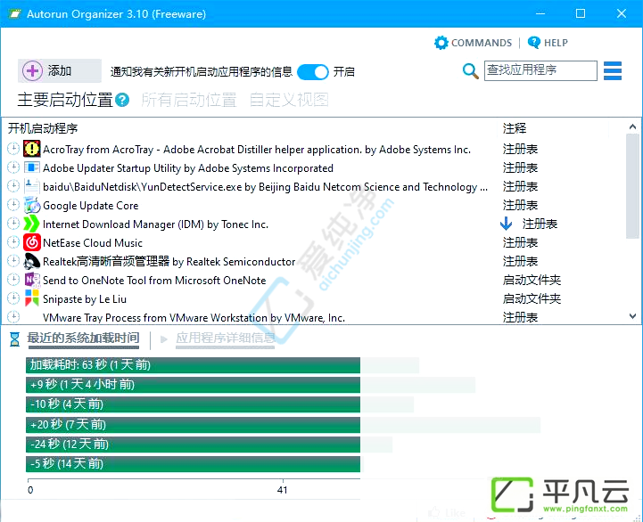
Task: Click the clock icon beside Snipaste
Action: pyautogui.click(x=13, y=298)
